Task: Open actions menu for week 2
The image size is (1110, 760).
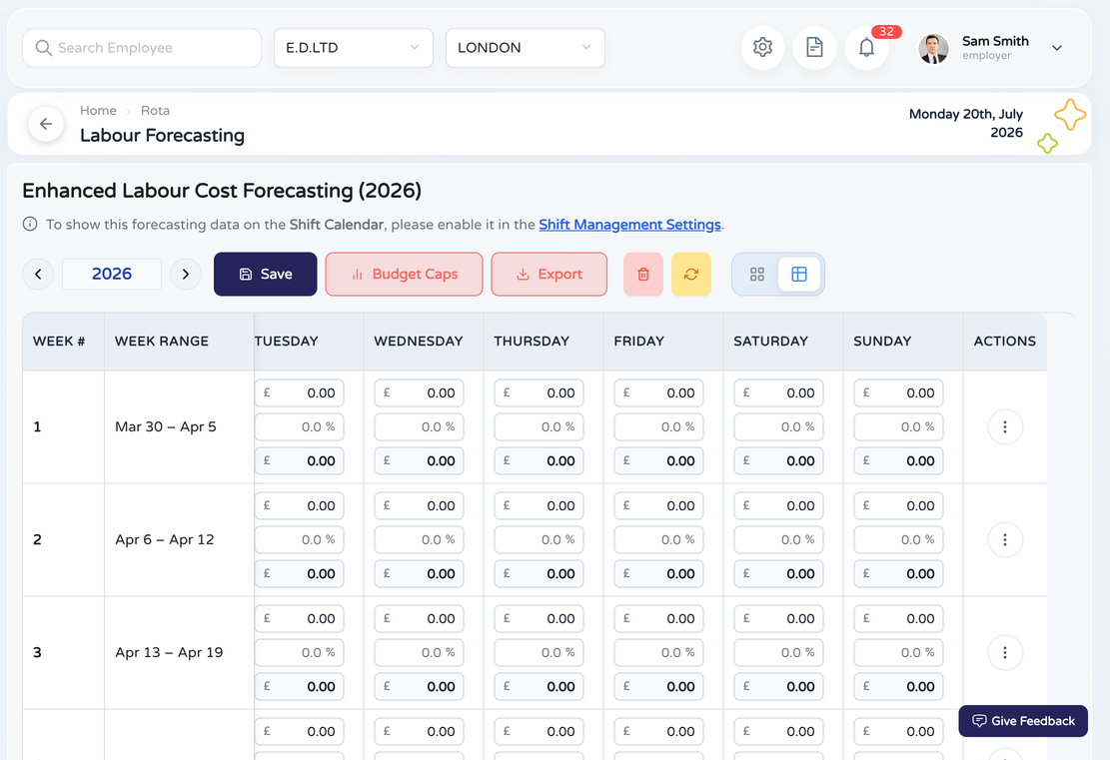Action: pyautogui.click(x=1004, y=540)
